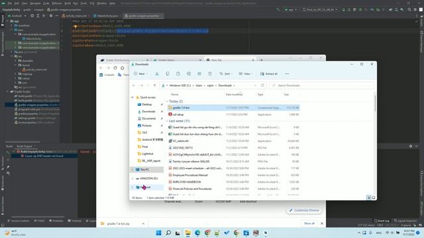Sort by the Date modified column header
Image resolution: width=424 pixels, height=238 pixels.
[x=234, y=95]
